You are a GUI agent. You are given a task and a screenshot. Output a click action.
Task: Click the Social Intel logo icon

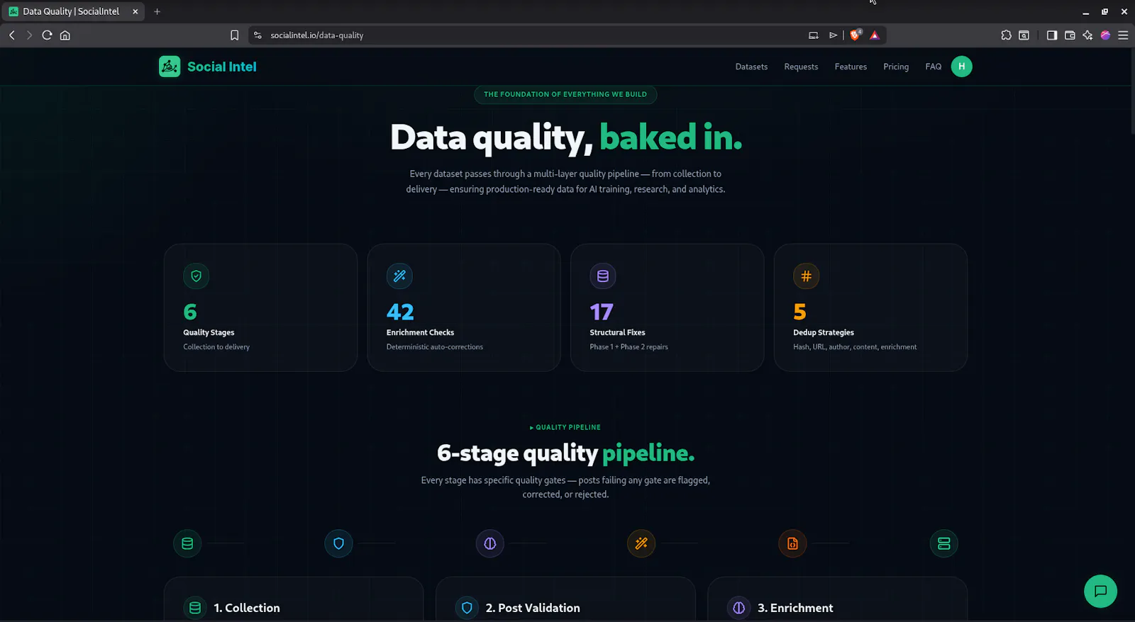170,67
